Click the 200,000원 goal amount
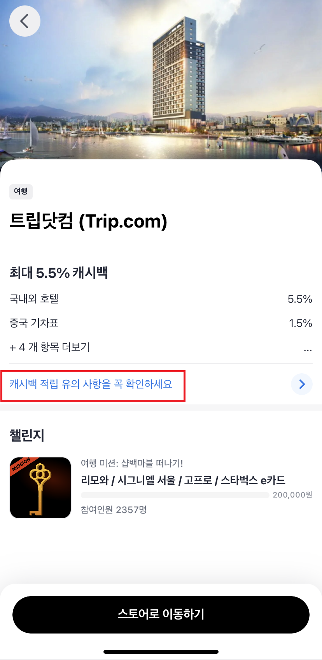Image resolution: width=322 pixels, height=660 pixels. pyautogui.click(x=292, y=495)
